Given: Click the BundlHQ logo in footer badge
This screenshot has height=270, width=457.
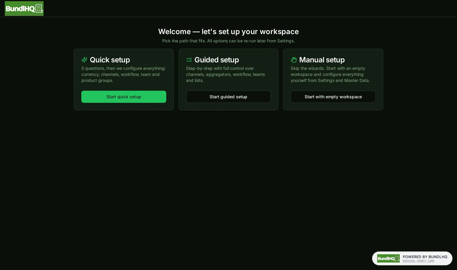Looking at the screenshot, I should 388,259.
